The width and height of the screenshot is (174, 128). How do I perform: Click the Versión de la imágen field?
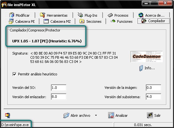click(x=153, y=88)
